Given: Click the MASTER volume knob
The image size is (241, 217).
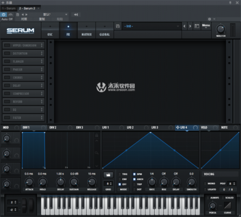Looking at the screenshot, I should [x=220, y=29].
